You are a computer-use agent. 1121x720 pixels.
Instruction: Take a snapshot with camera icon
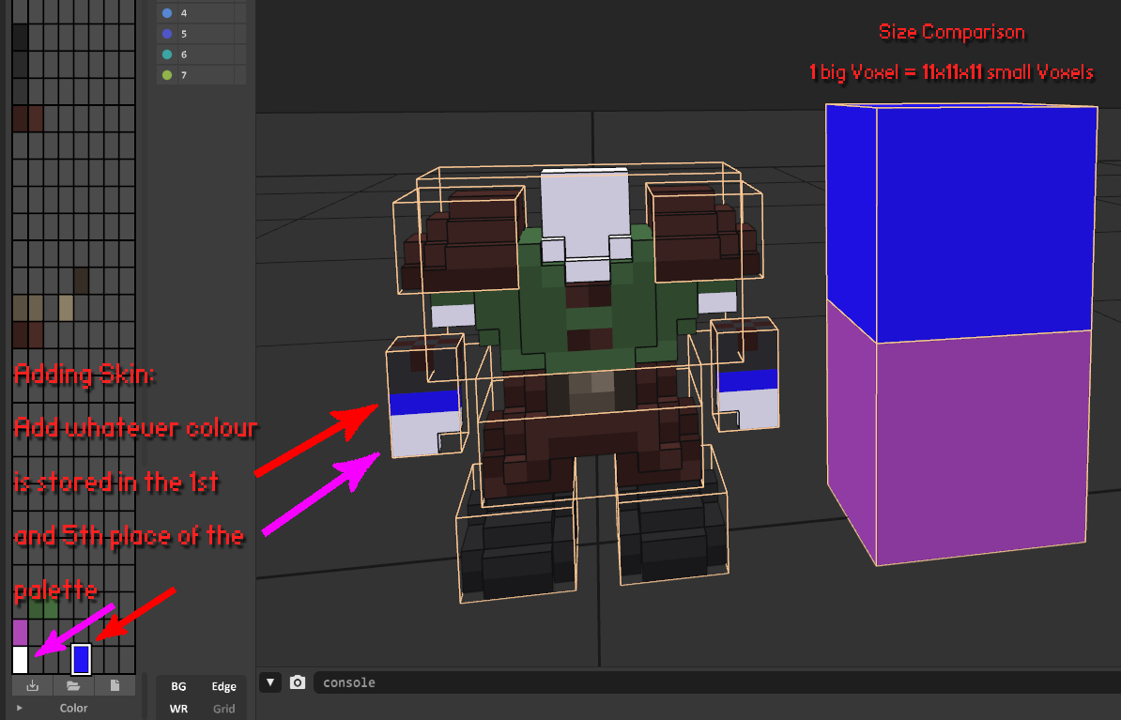[x=298, y=682]
